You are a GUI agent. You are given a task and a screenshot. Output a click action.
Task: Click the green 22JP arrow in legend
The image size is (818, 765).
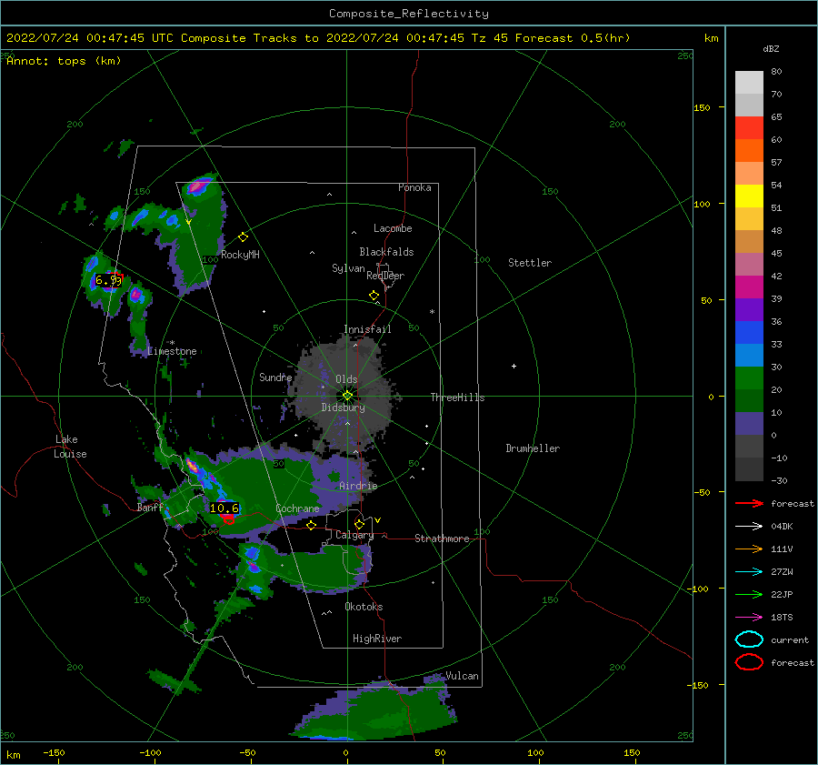(x=750, y=594)
